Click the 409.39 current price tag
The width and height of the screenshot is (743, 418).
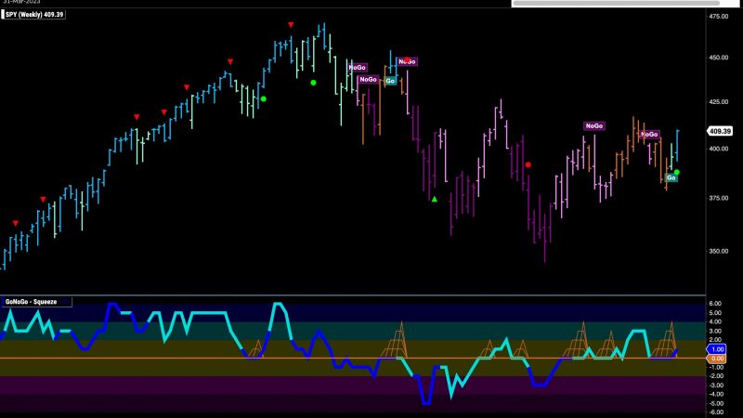pos(719,131)
